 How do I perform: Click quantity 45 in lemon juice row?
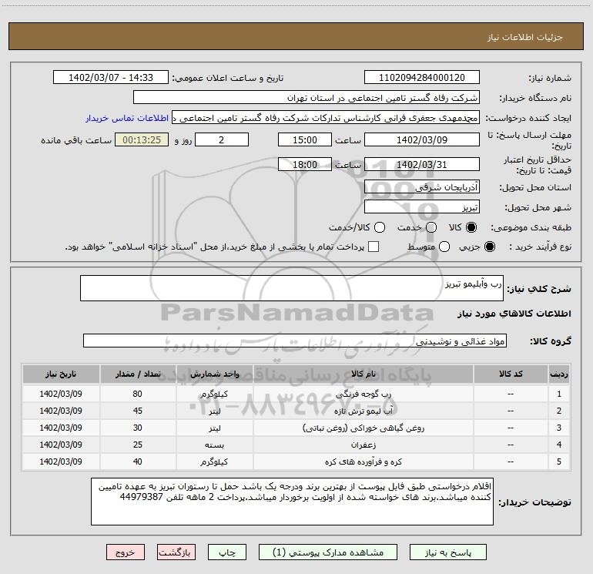coord(137,411)
